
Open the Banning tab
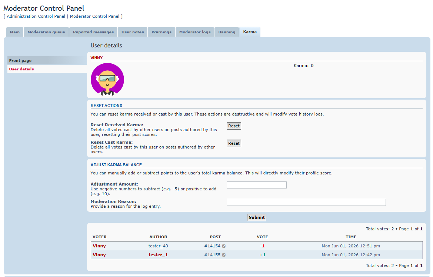tap(227, 32)
